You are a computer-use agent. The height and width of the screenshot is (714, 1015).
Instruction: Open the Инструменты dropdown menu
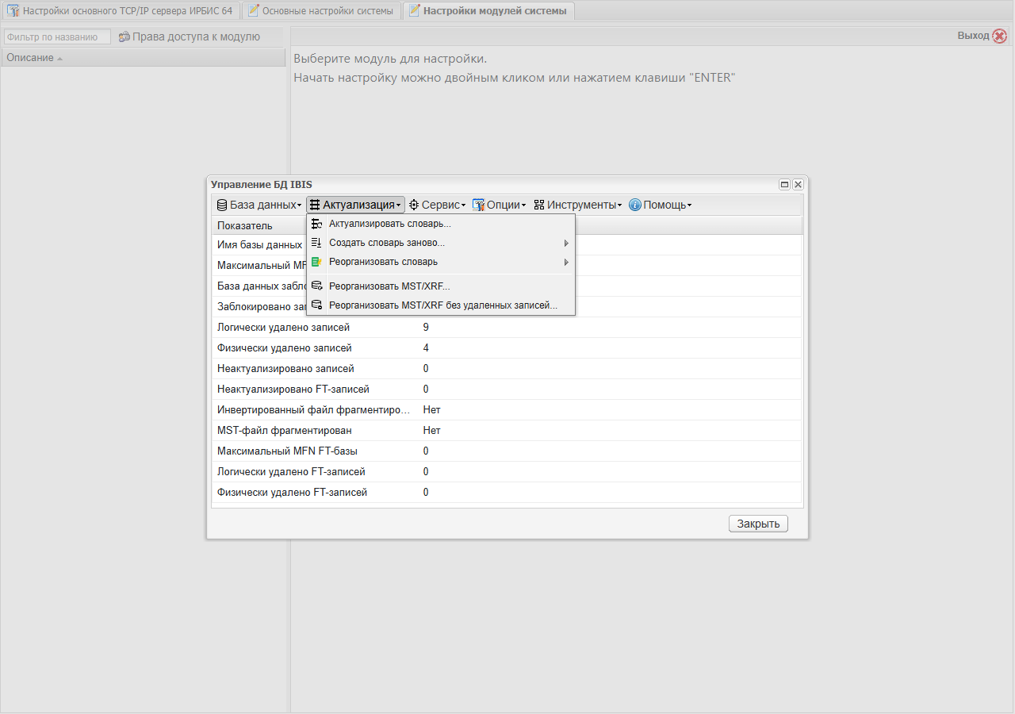click(x=577, y=205)
